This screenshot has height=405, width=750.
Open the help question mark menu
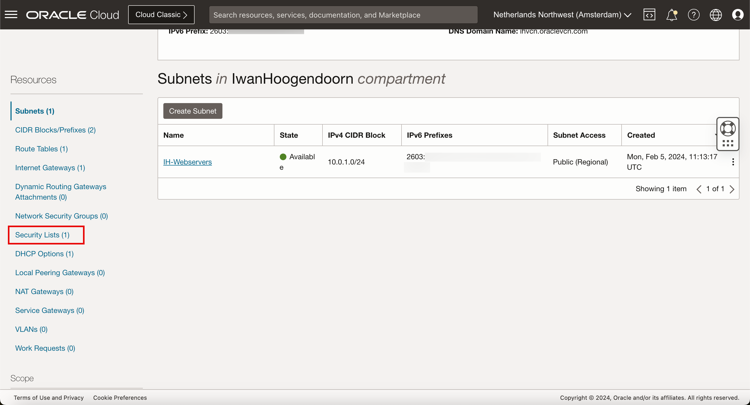[x=694, y=14]
